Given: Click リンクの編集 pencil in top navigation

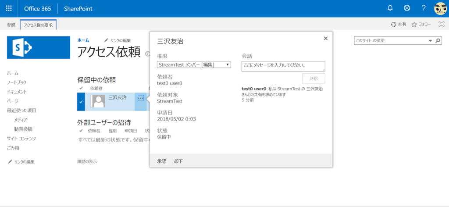Looking at the screenshot, I should (118, 40).
